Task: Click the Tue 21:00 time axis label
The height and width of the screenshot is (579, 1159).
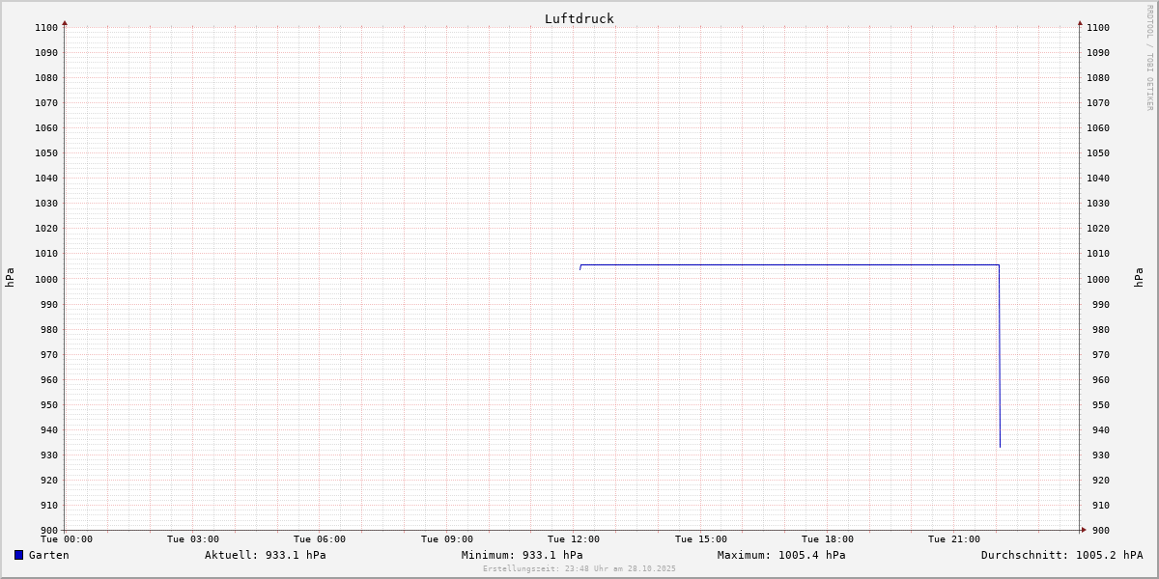Action: tap(953, 539)
